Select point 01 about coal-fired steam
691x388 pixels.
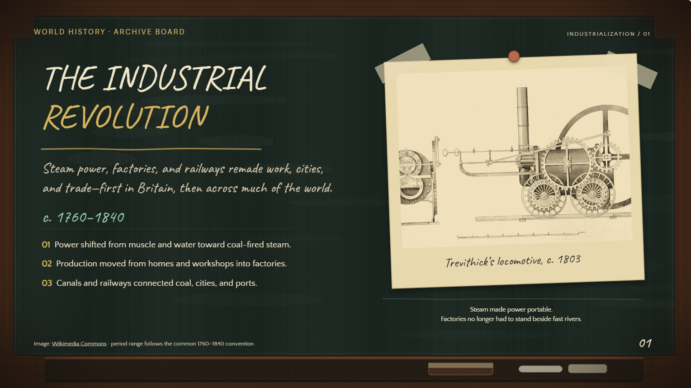coord(166,245)
